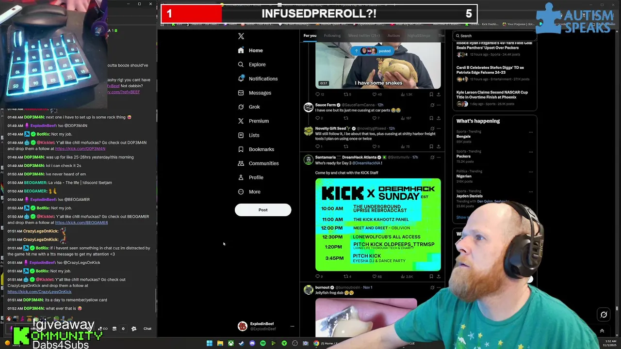The width and height of the screenshot is (621, 349).
Task: Open the Profile person icon
Action: (x=241, y=177)
